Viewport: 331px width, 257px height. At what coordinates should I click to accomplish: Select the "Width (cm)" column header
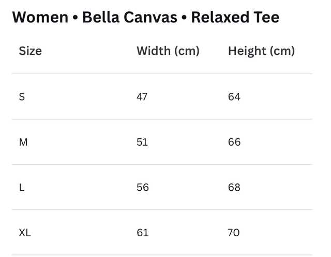(x=168, y=51)
